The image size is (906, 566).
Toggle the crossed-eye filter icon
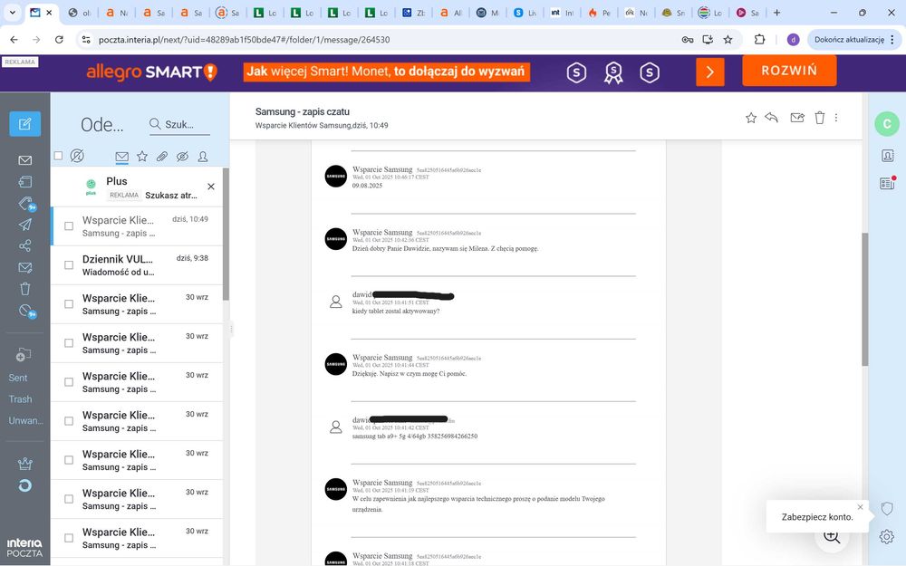point(183,157)
